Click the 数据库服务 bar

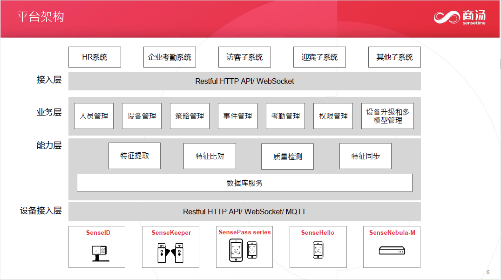(244, 183)
